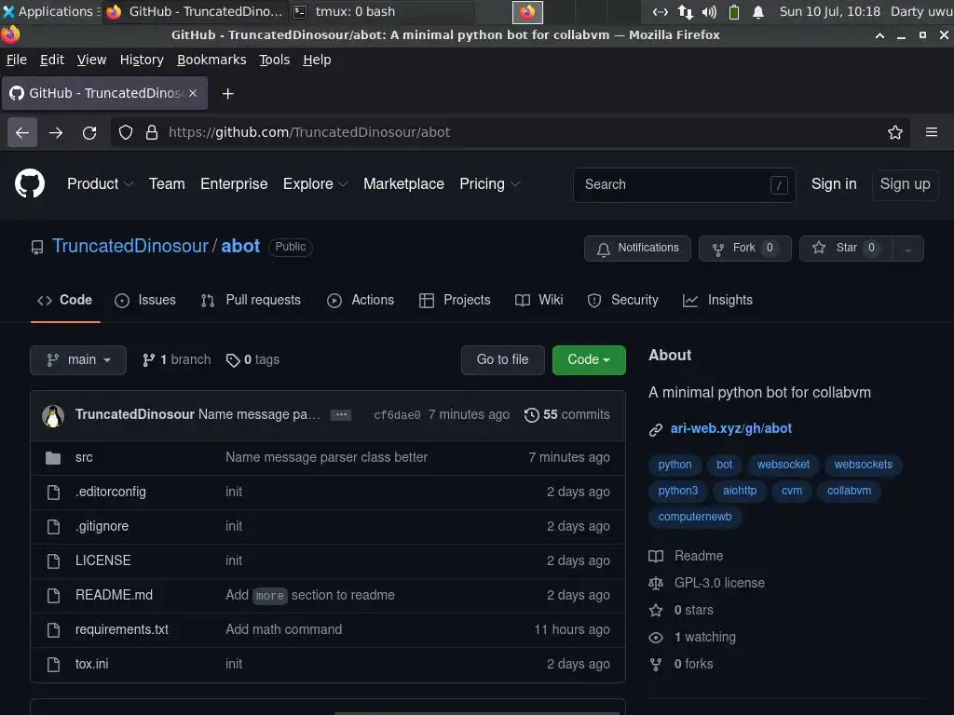Open the requirements.txt file
This screenshot has width=954, height=715.
(122, 630)
